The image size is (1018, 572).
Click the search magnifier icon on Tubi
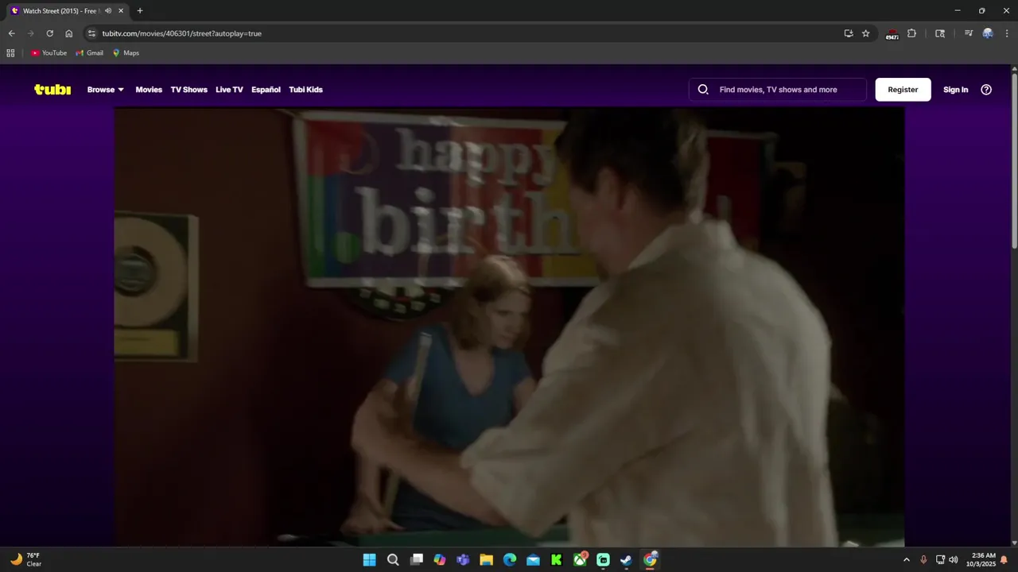pos(703,90)
